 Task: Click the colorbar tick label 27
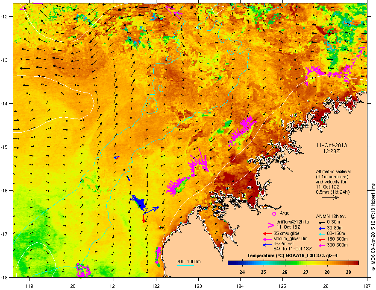306,272
